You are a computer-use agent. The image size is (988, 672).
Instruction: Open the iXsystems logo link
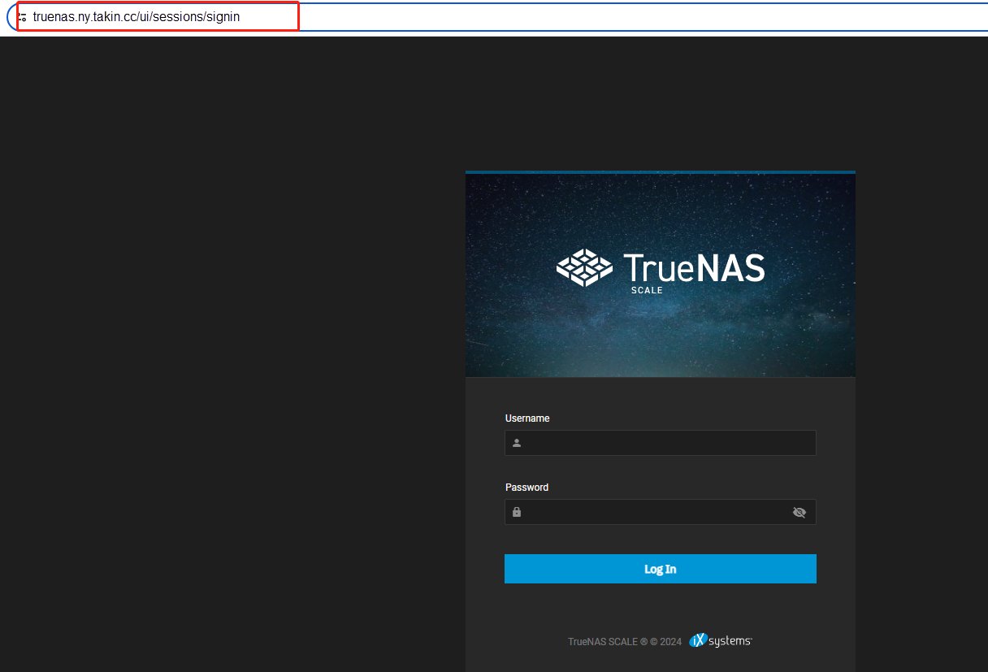(x=721, y=640)
